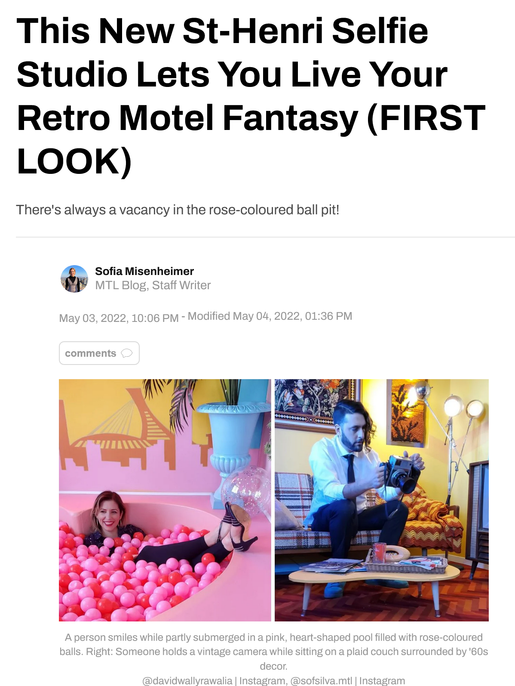
Task: Select the May 03, 2022 publish date
Action: [119, 318]
